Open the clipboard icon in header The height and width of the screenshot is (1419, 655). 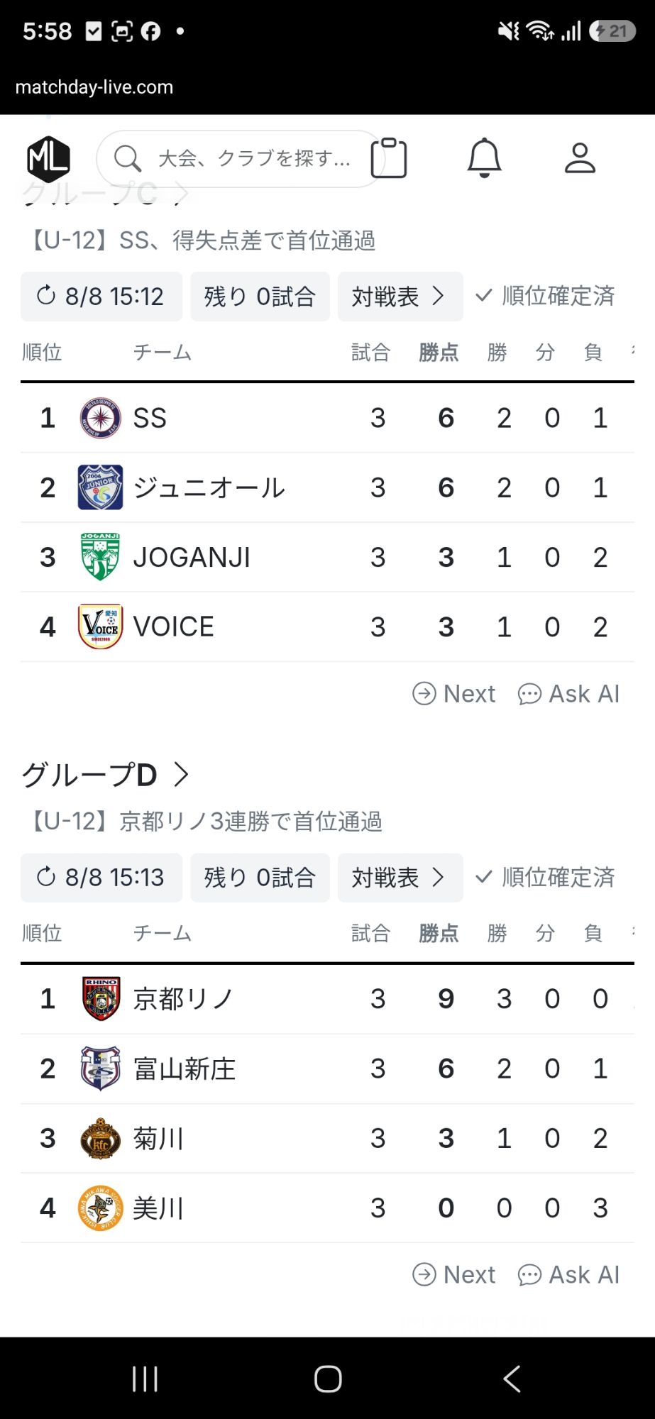[x=389, y=158]
